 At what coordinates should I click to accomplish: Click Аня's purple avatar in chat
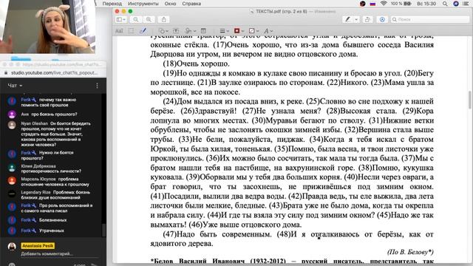pyautogui.click(x=12, y=115)
